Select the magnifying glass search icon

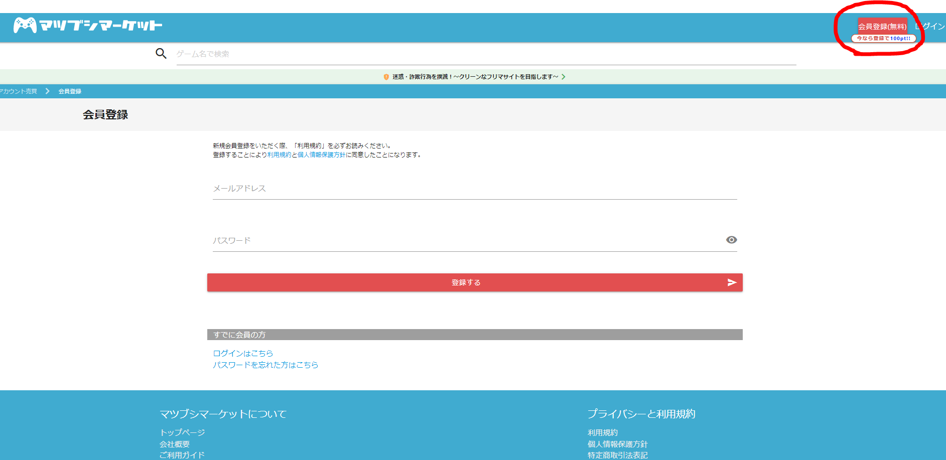tap(161, 53)
